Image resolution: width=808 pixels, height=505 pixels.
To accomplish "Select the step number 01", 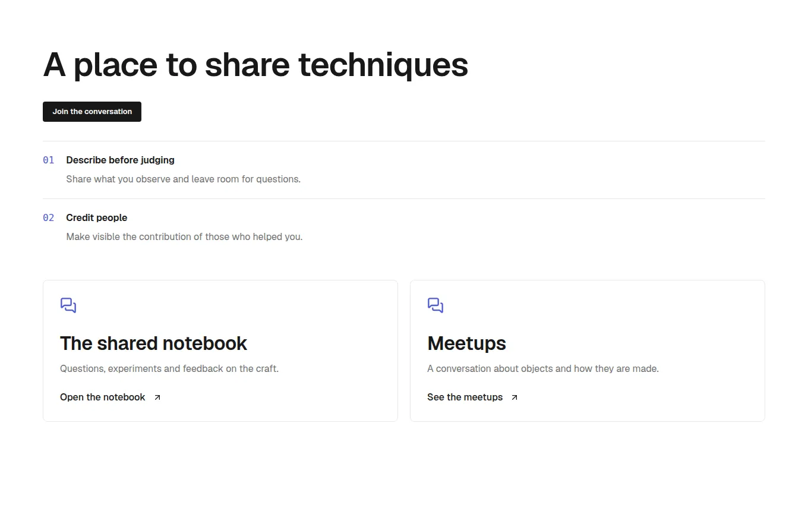I will [49, 160].
